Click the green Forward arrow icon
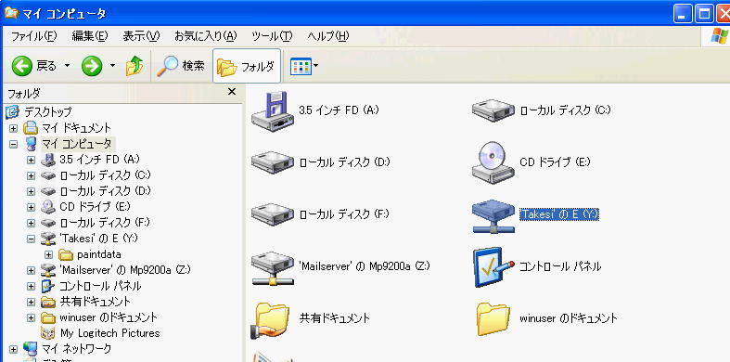Image resolution: width=730 pixels, height=362 pixels. click(92, 66)
